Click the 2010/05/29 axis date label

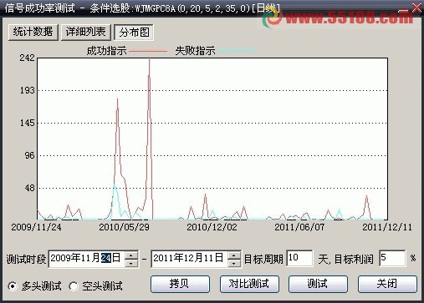tap(124, 227)
